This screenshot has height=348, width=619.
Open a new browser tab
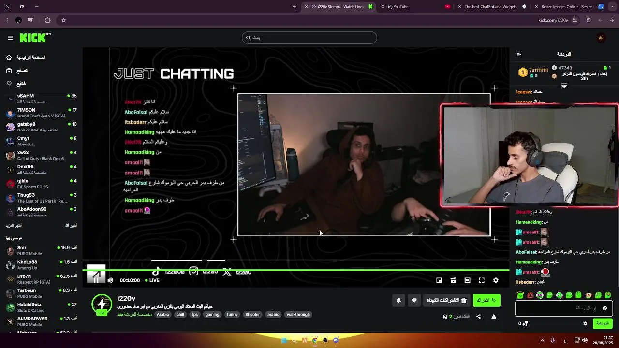(295, 7)
